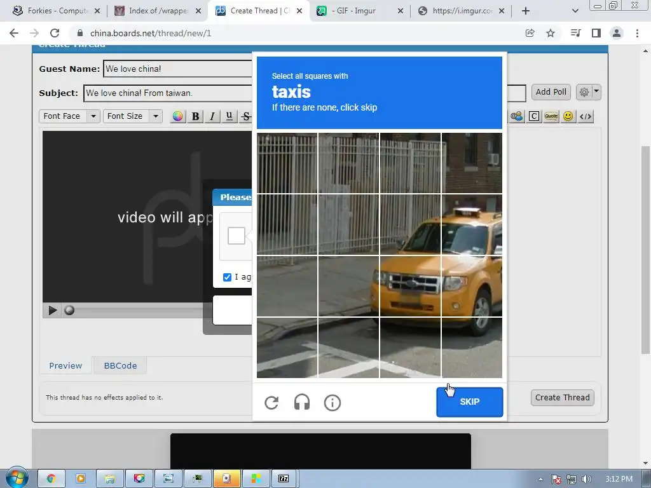
Task: Open the Font Size dropdown
Action: tap(132, 116)
